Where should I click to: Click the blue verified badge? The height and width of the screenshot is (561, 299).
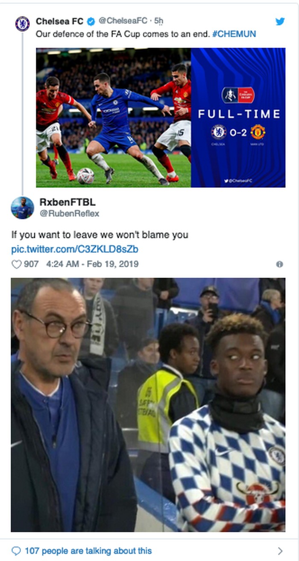[x=91, y=21]
